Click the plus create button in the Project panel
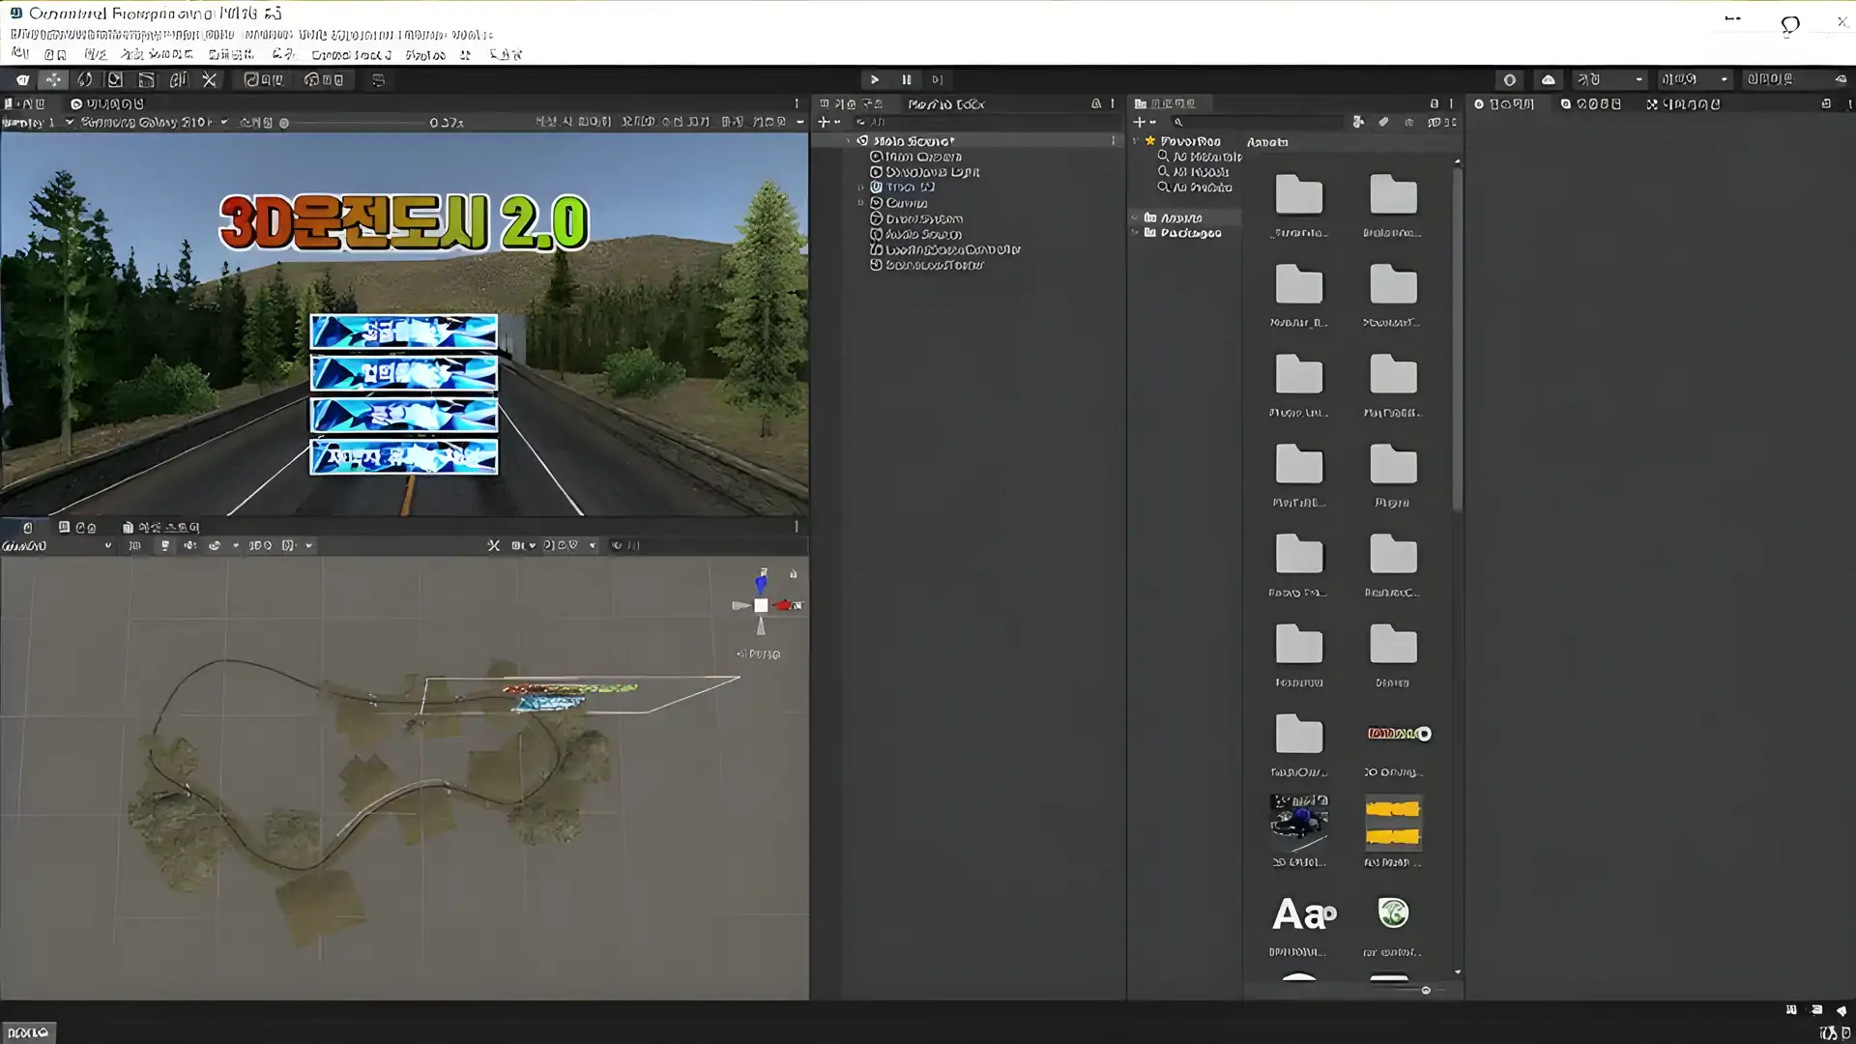 [1145, 122]
